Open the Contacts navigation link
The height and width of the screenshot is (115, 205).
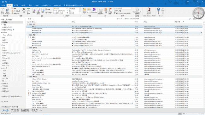point(25,110)
